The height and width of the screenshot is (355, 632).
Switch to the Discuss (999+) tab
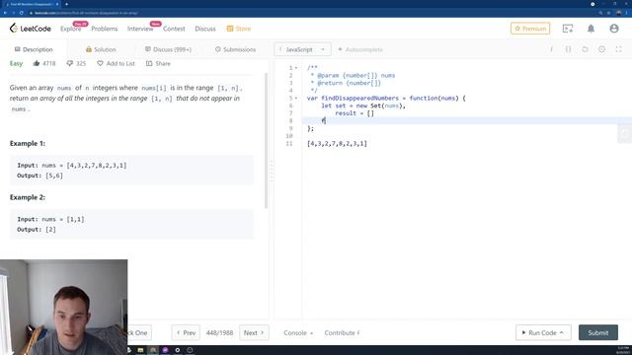coord(168,49)
